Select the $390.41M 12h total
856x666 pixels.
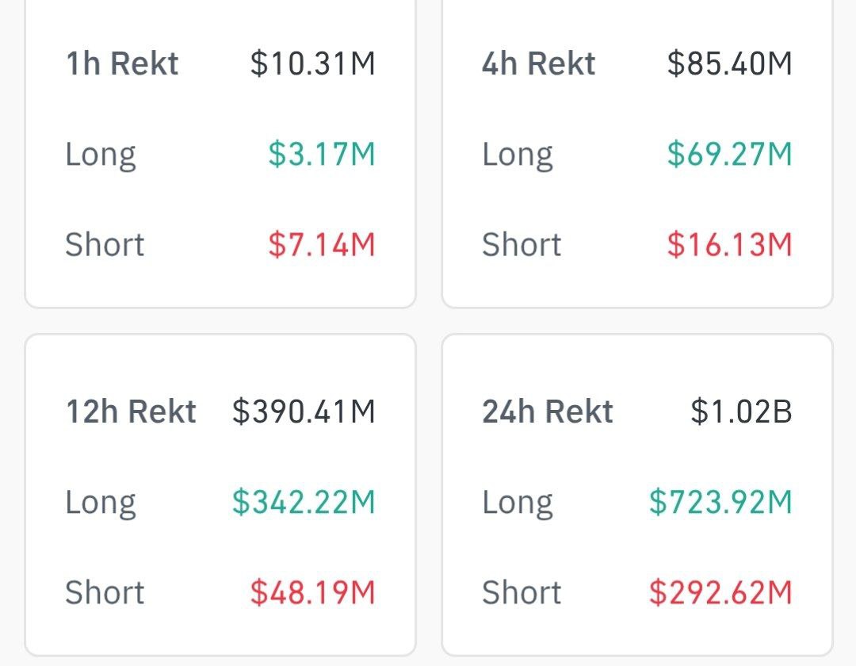point(304,411)
